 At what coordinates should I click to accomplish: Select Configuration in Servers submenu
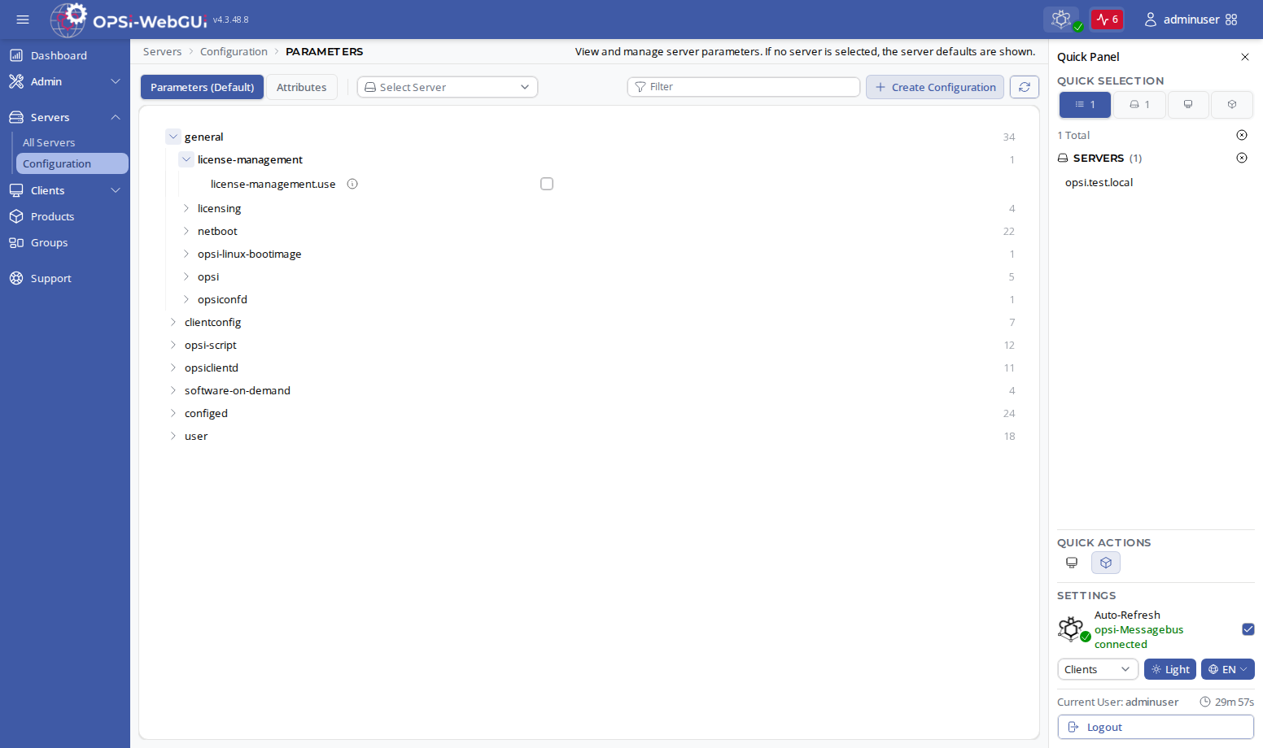coord(72,163)
